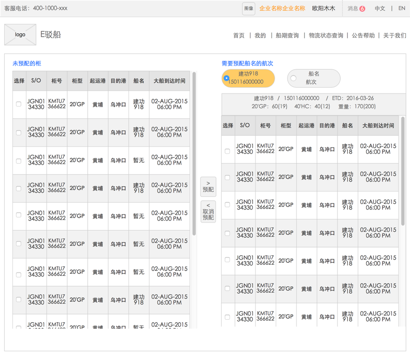Click 目的港 header in 未预配的柜 table
This screenshot has width=410, height=353.
coord(118,81)
